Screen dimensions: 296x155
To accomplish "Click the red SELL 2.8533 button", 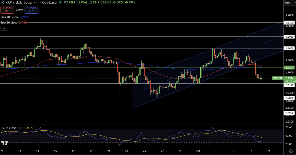I will (x=5, y=10).
